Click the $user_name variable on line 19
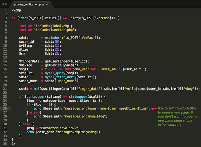The image size is (201, 147). [28, 81]
